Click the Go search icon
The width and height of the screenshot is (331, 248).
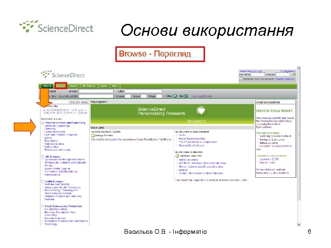pos(186,96)
